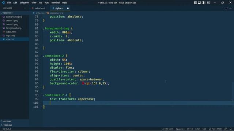Click the justify-content: space-between line
The image size is (234, 131).
pos(77,79)
